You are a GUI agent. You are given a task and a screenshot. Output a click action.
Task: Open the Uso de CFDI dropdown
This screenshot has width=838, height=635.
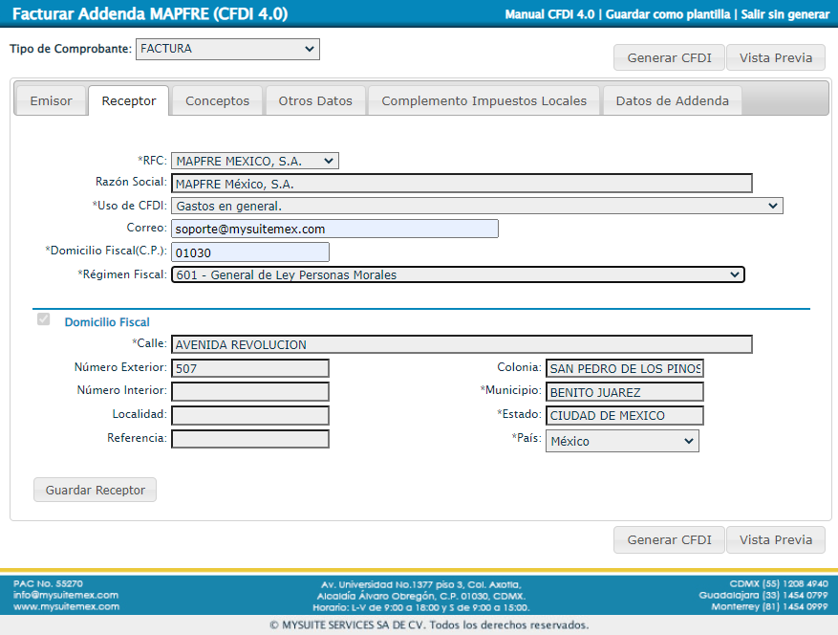pos(477,206)
